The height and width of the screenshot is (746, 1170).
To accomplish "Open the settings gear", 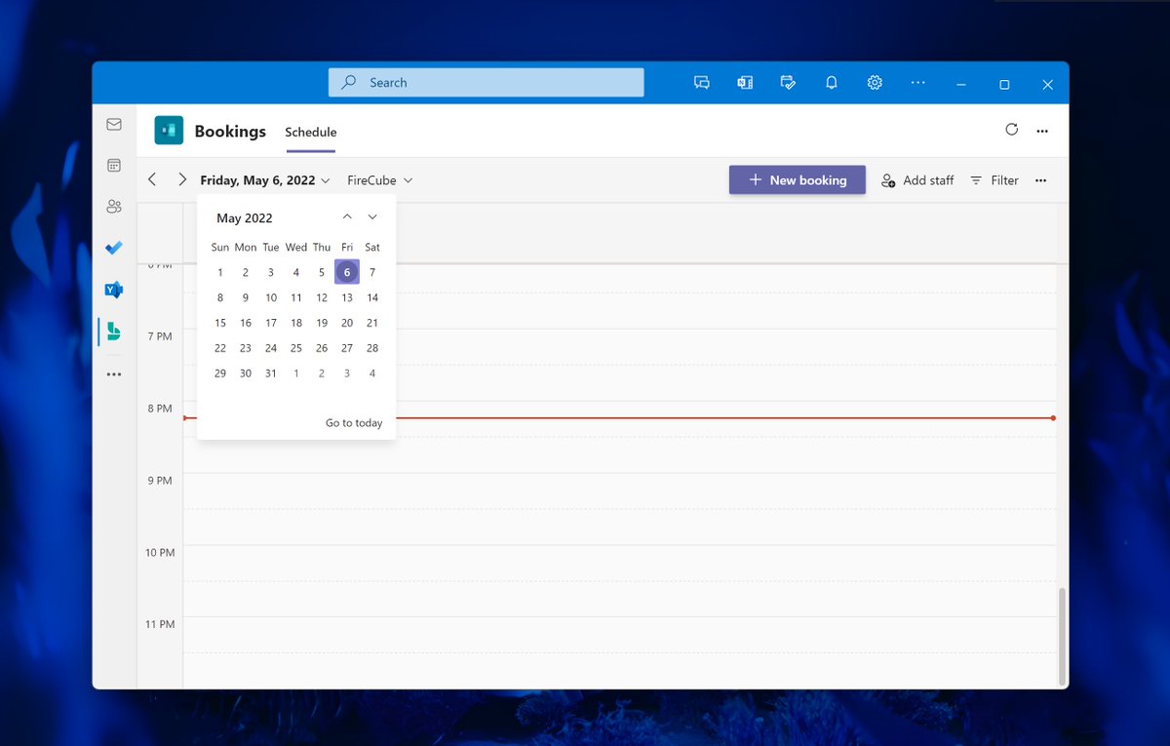I will point(875,83).
